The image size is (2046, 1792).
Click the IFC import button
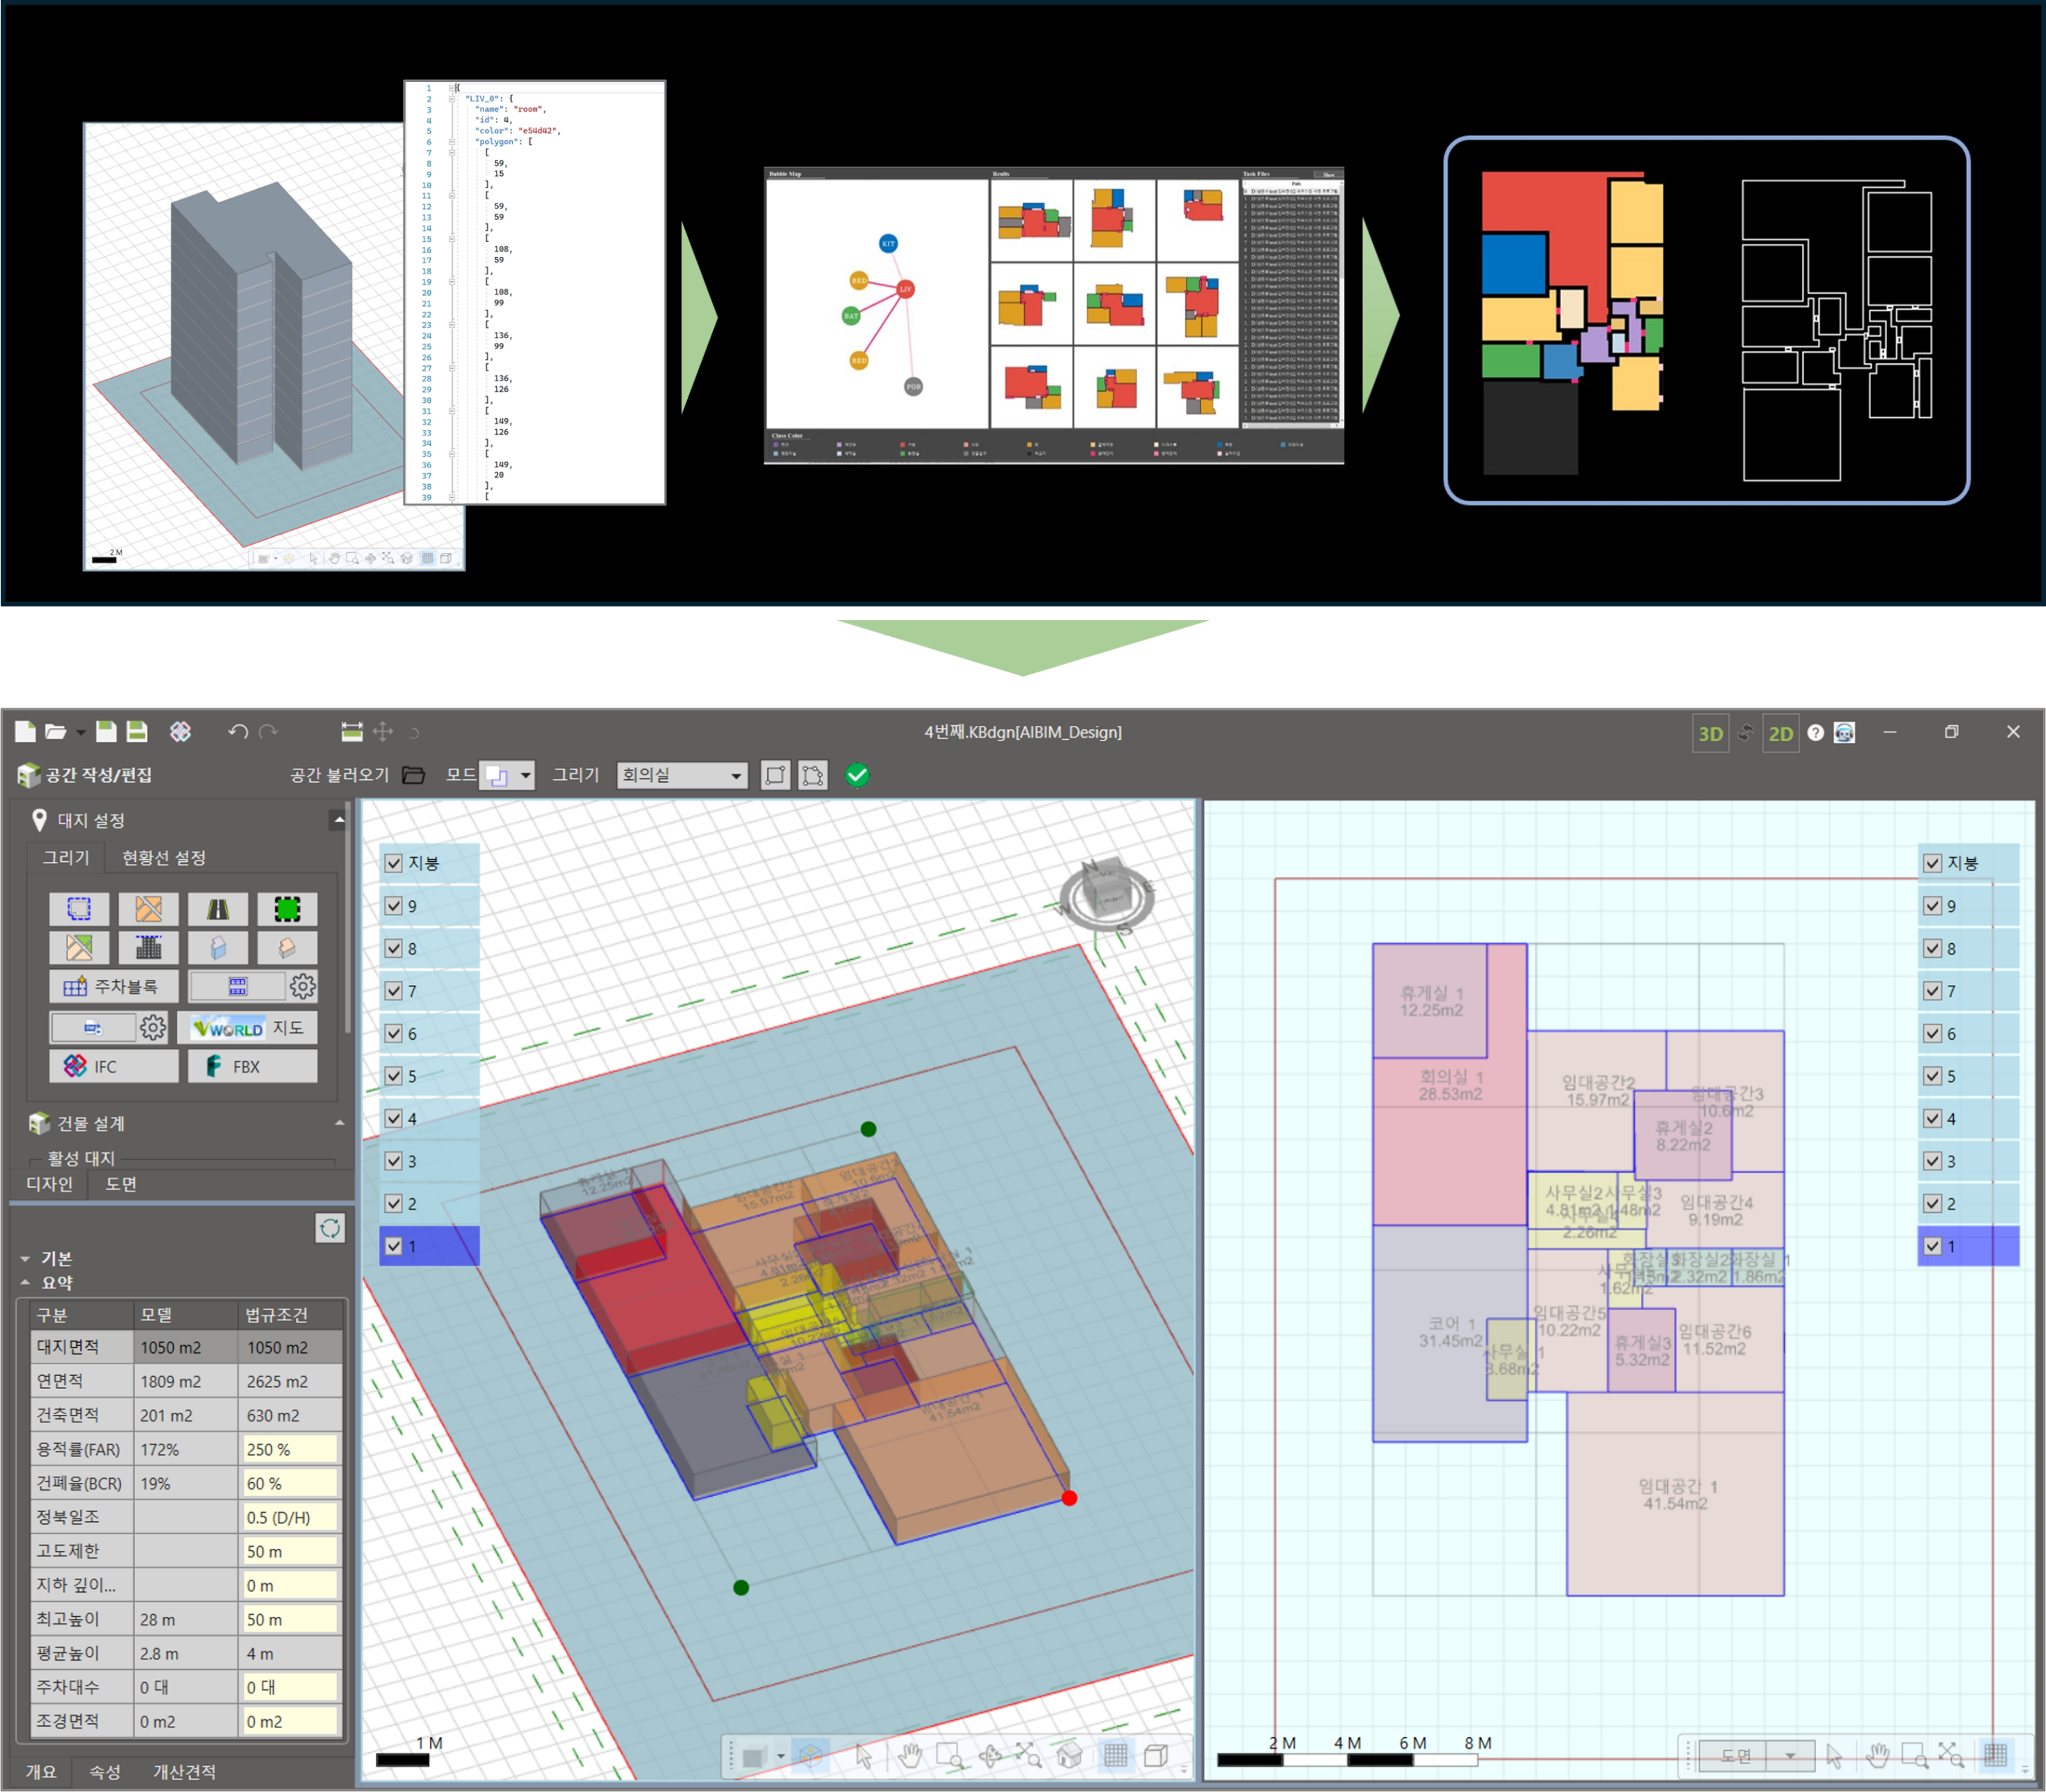tap(114, 1066)
